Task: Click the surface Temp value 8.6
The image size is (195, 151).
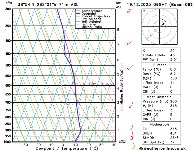Action: click(x=173, y=69)
